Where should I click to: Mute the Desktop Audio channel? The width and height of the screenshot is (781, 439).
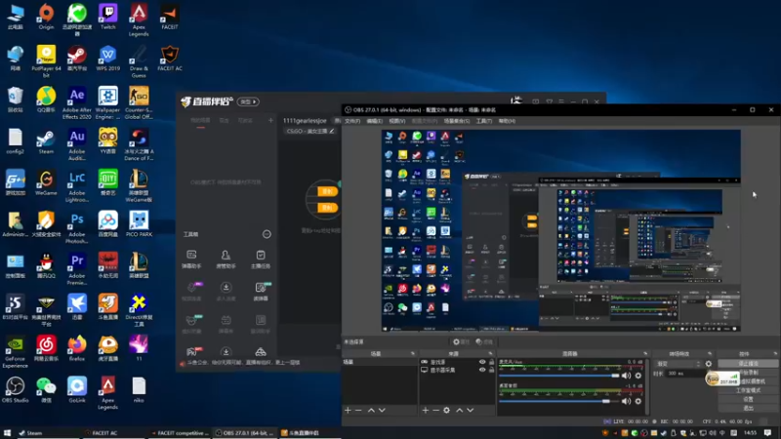point(626,401)
